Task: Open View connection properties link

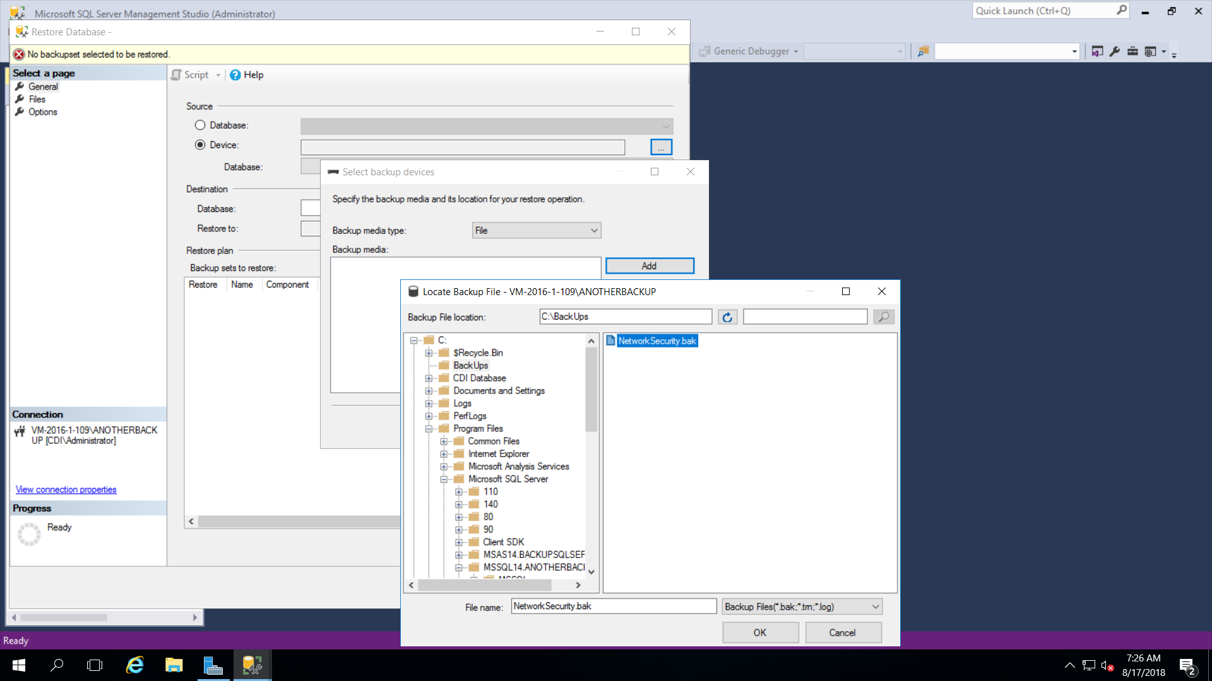Action: pyautogui.click(x=66, y=490)
